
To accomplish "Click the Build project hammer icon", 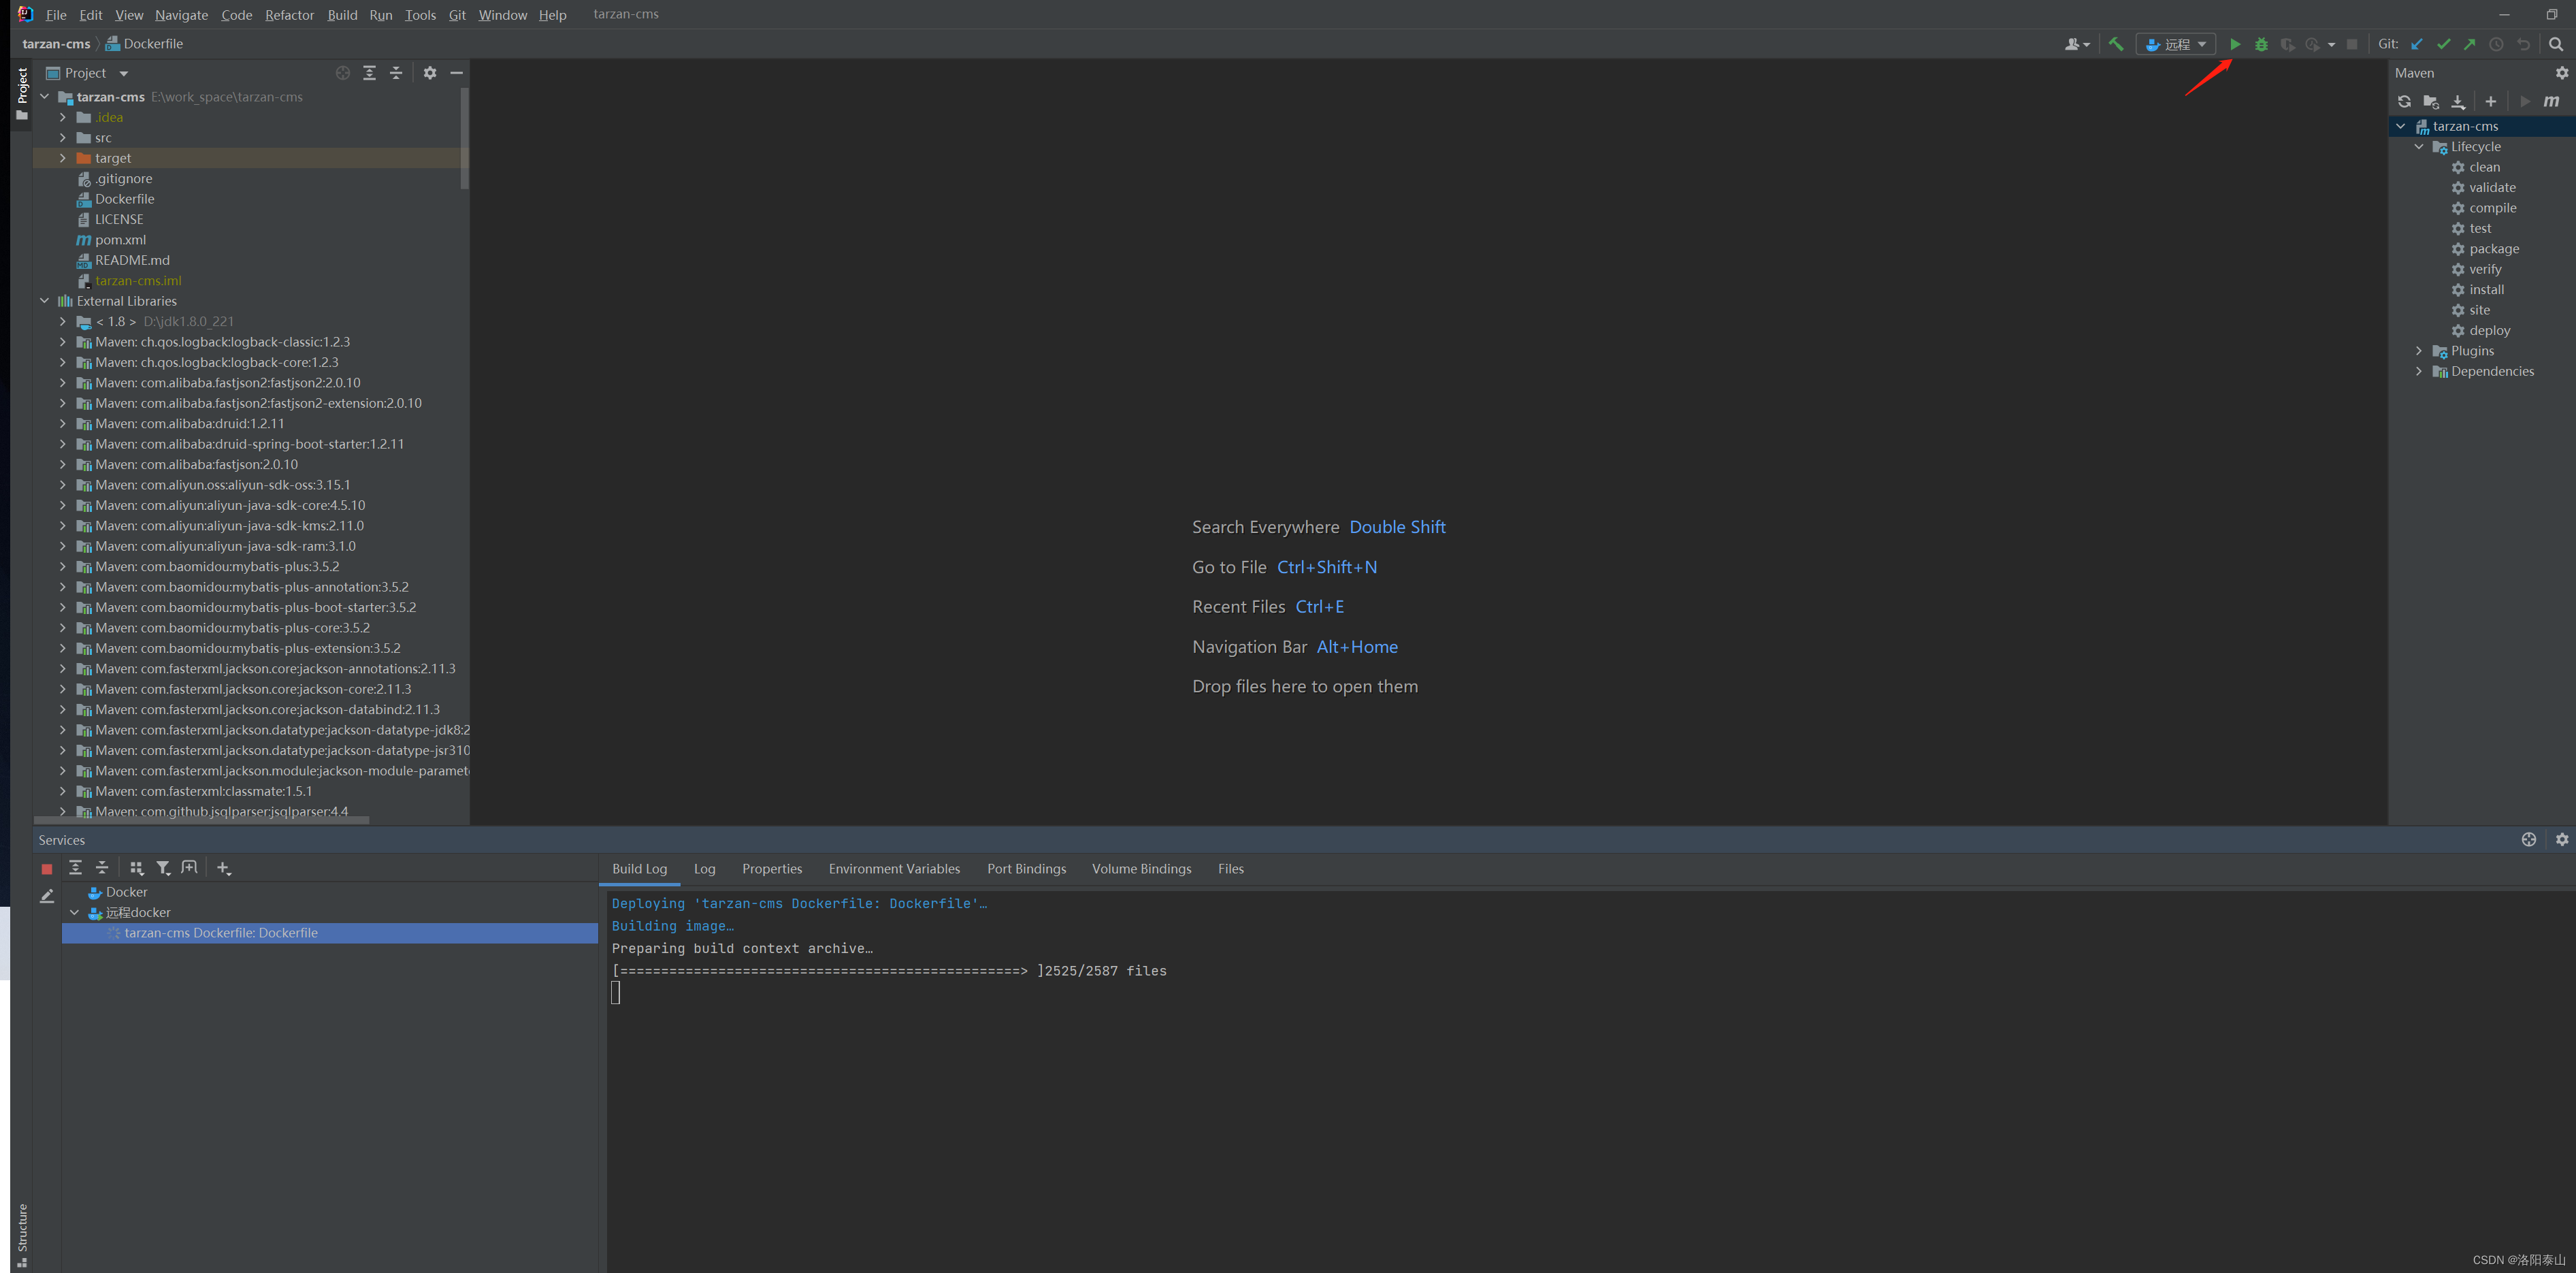I will coord(2116,44).
